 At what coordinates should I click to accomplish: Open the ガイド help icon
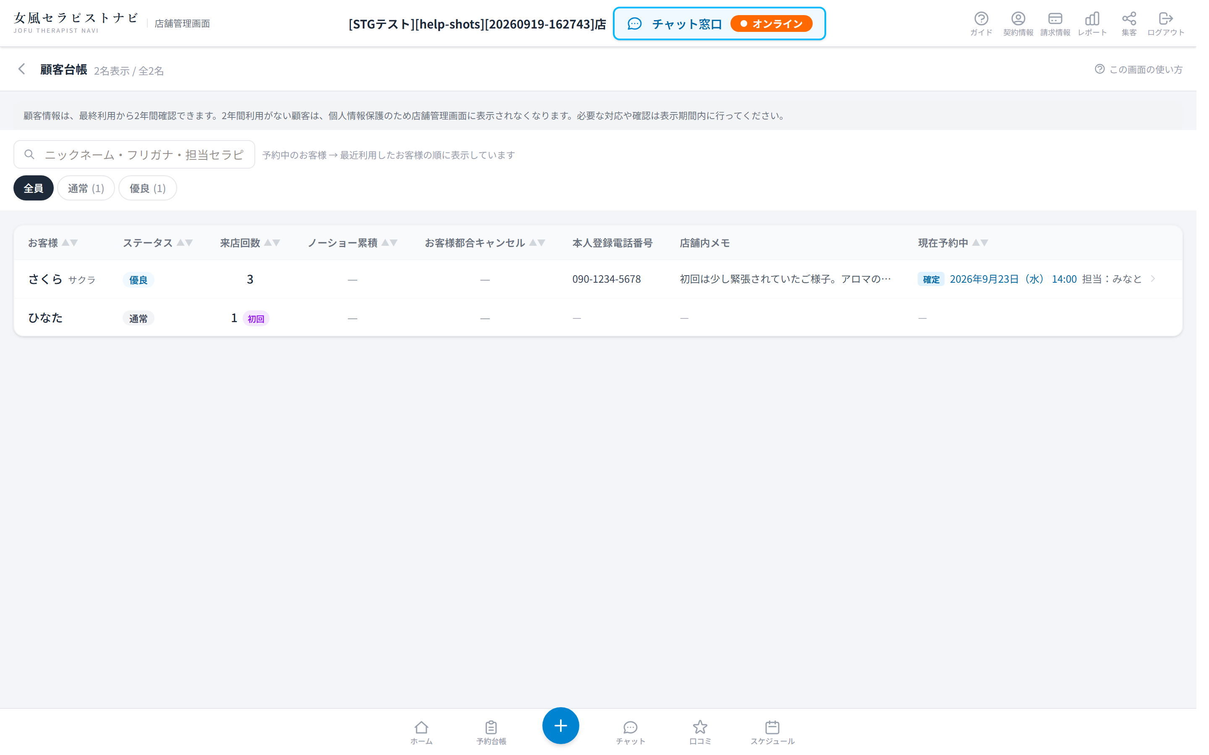[x=981, y=23]
